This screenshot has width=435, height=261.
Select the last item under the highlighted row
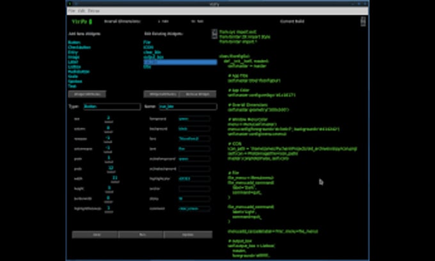point(147,67)
